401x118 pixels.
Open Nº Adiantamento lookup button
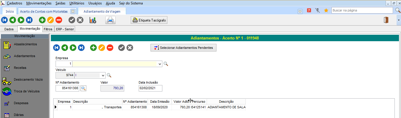click(83, 88)
